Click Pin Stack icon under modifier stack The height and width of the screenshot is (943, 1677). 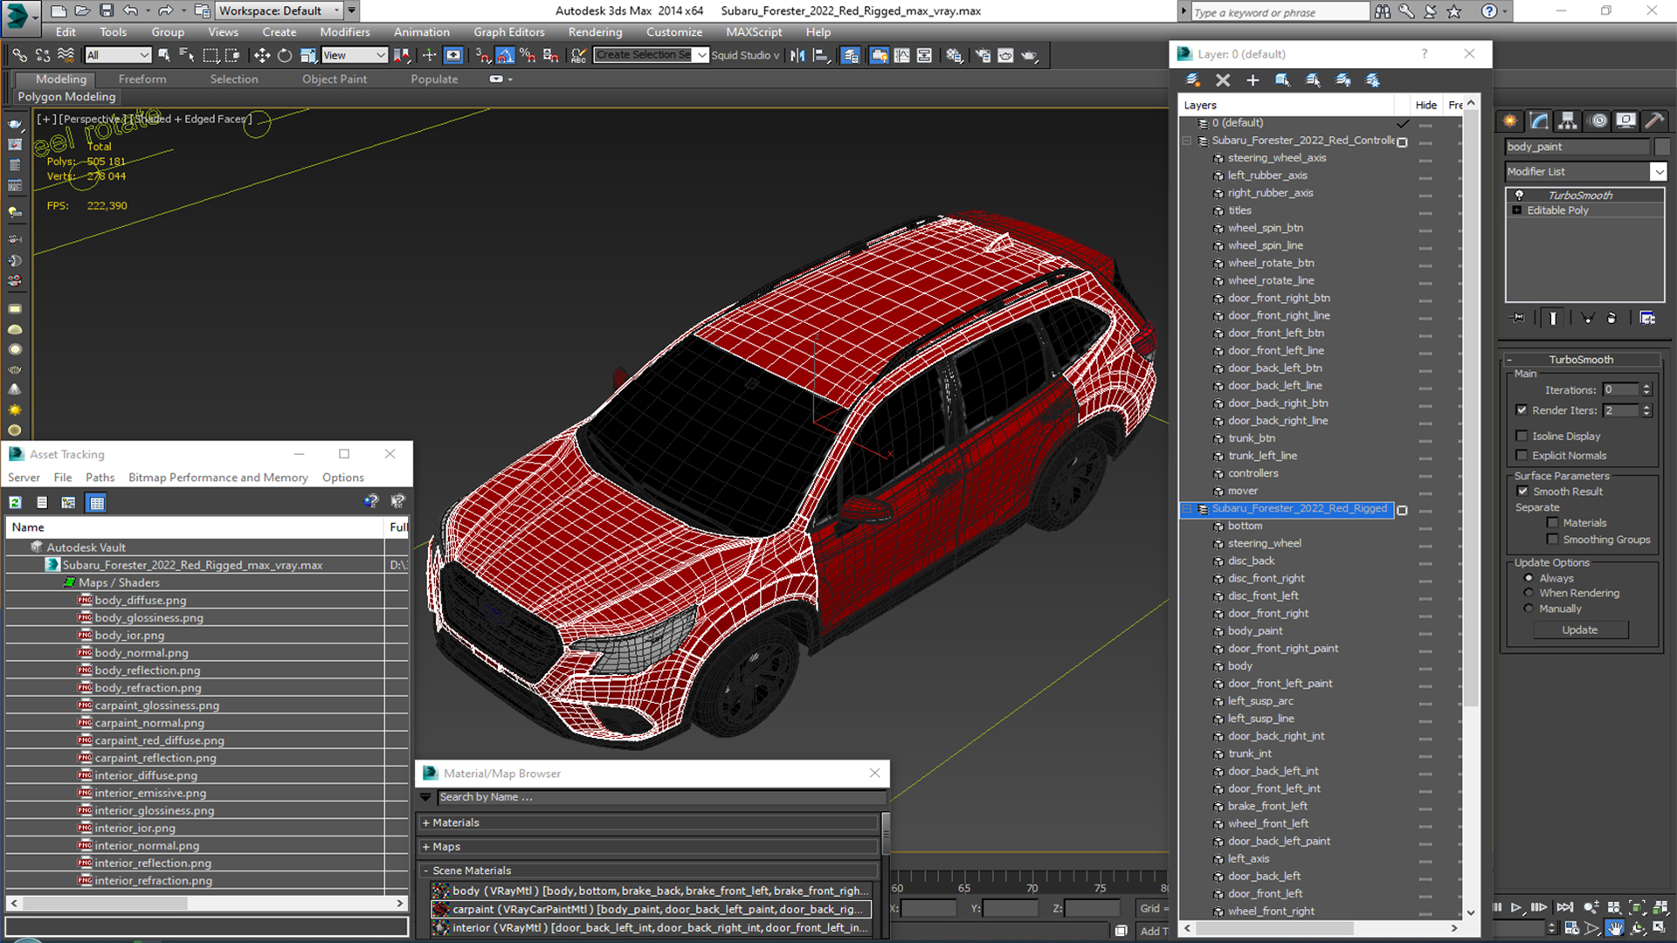pyautogui.click(x=1518, y=318)
